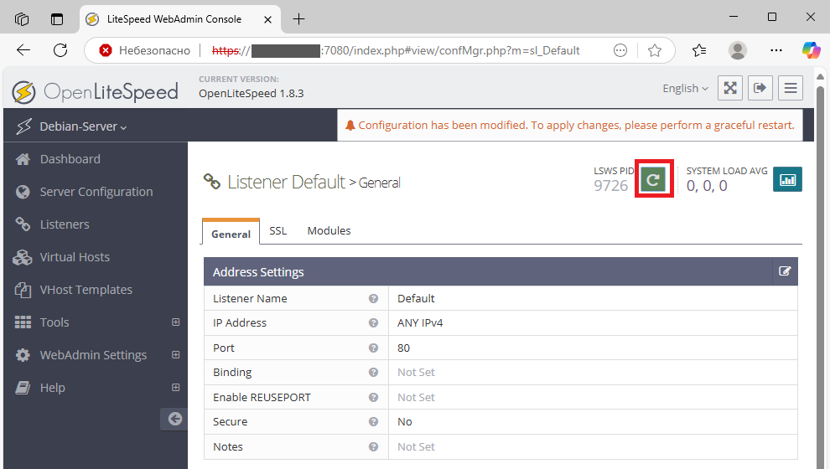Click the browser back arrow
The width and height of the screenshot is (830, 469).
tap(23, 50)
